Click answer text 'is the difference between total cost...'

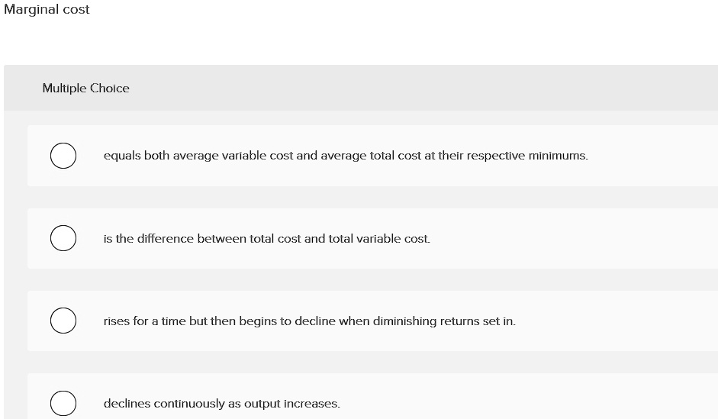click(267, 239)
